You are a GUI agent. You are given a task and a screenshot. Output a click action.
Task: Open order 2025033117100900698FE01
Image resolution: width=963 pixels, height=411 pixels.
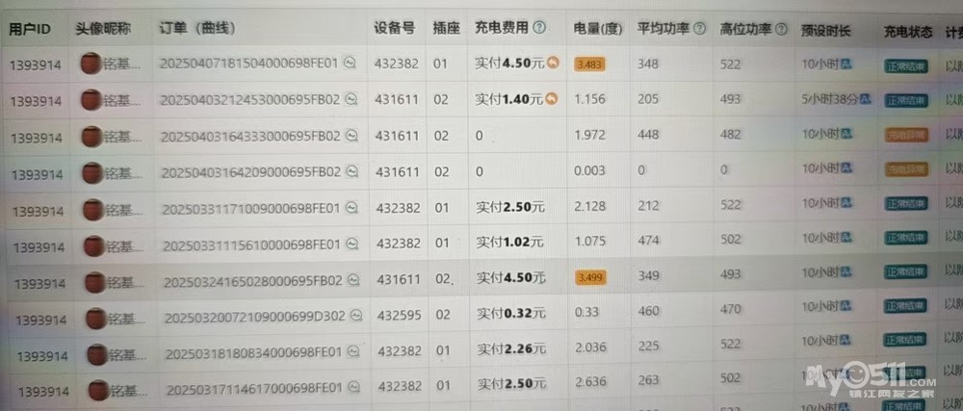pyautogui.click(x=250, y=207)
